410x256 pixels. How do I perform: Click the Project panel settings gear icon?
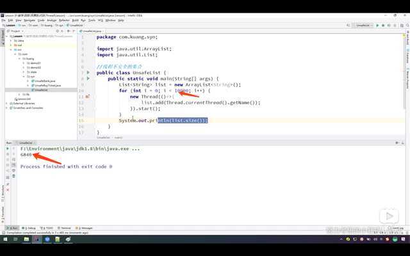pos(68,31)
